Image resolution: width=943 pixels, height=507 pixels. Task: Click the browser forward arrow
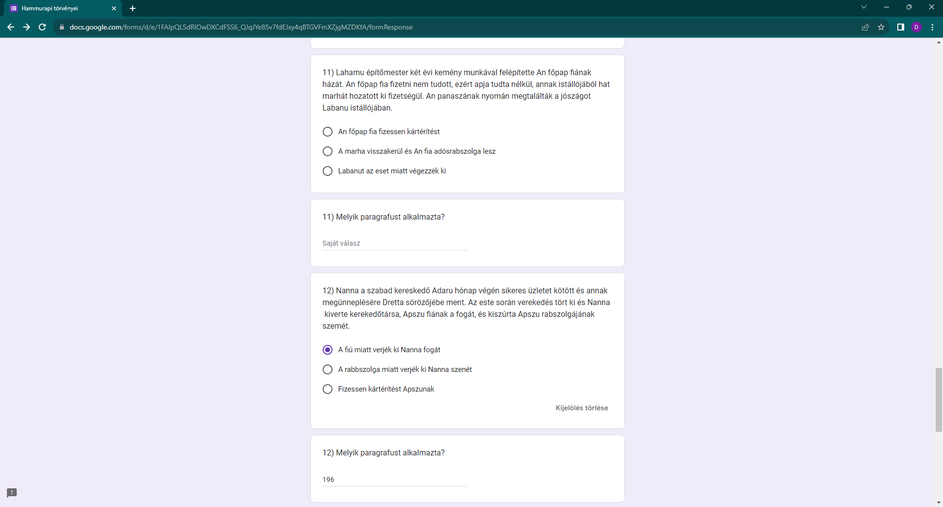[x=27, y=27]
